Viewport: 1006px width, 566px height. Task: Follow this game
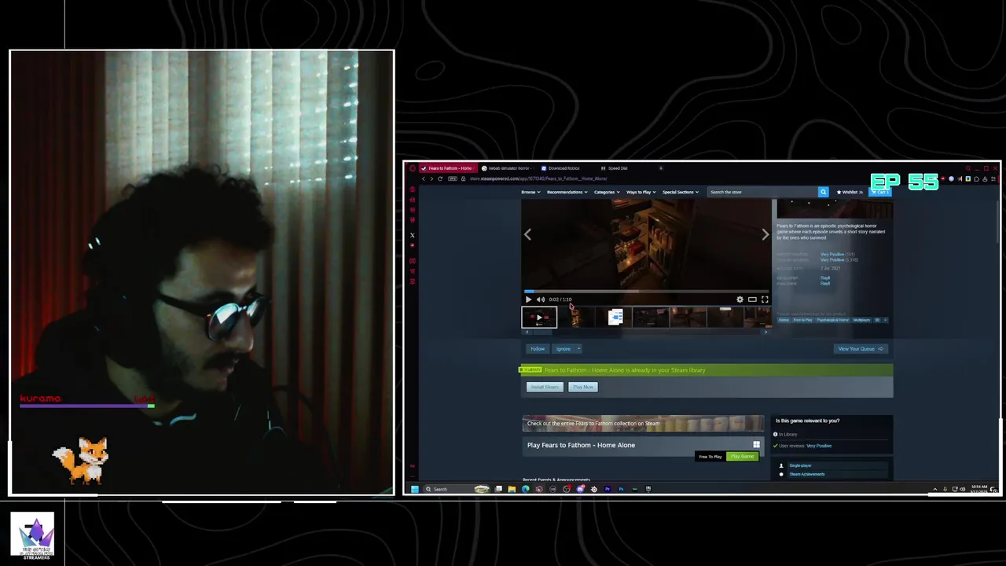pos(538,349)
